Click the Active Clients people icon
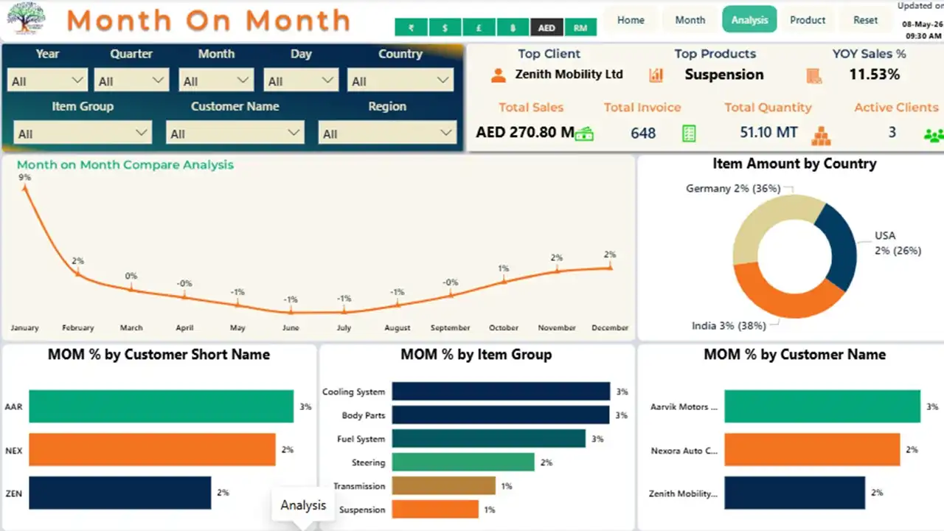This screenshot has height=531, width=944. tap(933, 135)
